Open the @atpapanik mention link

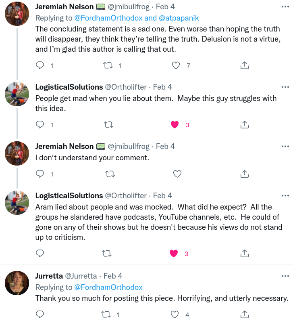(x=179, y=18)
